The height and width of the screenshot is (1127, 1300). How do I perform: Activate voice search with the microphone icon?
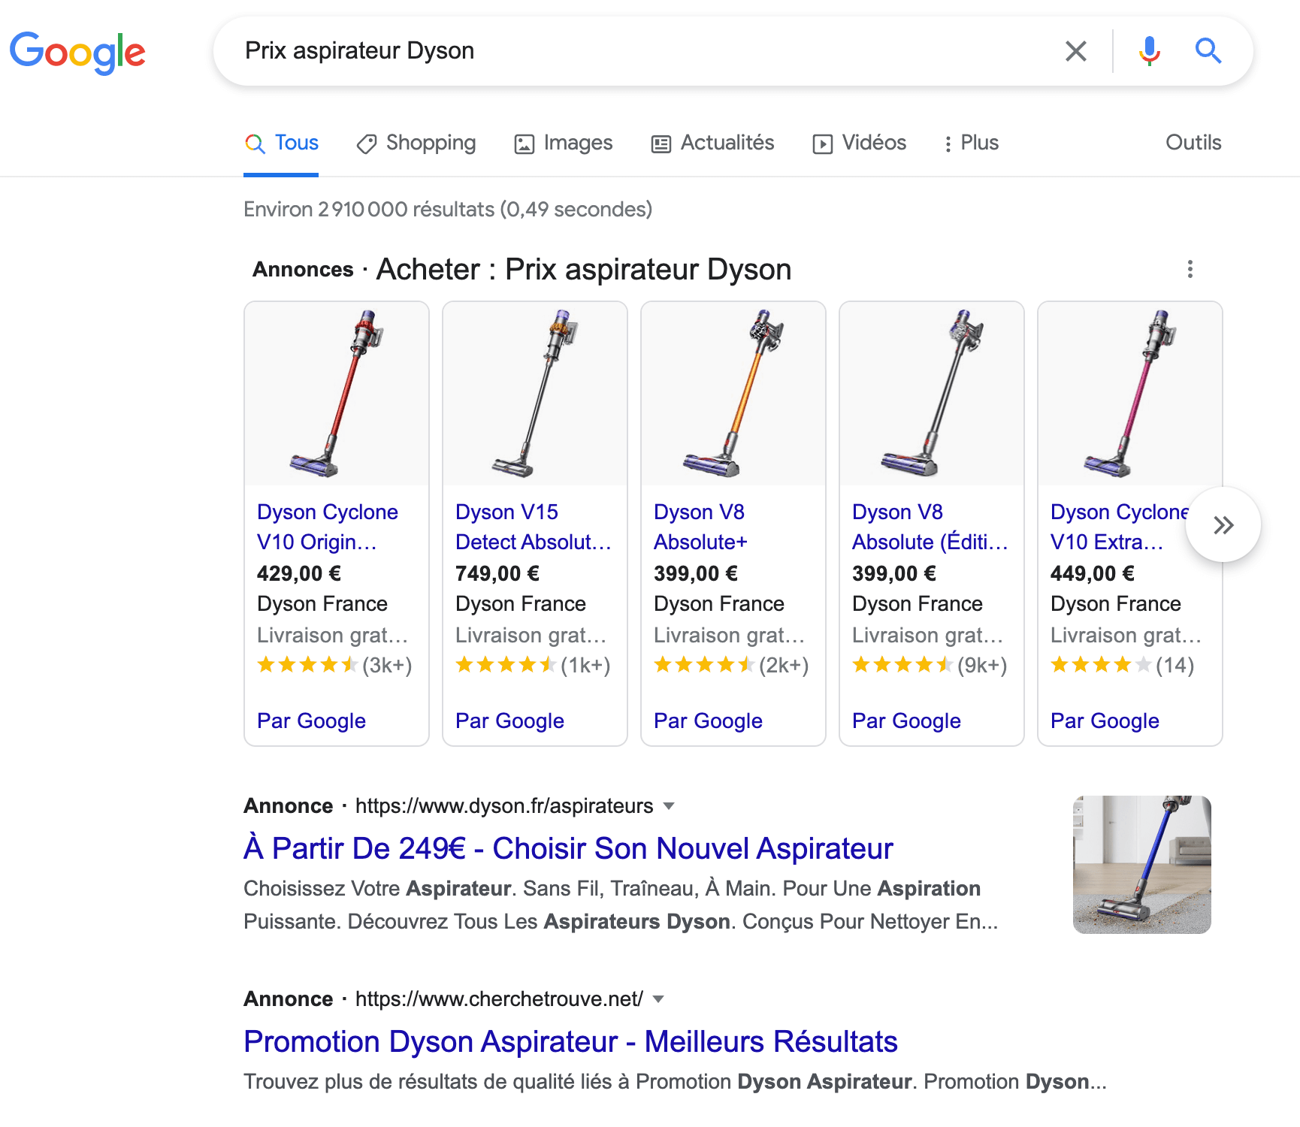click(1148, 51)
